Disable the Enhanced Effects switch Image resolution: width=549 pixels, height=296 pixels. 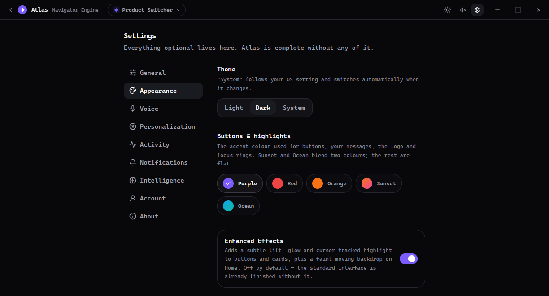pos(409,259)
